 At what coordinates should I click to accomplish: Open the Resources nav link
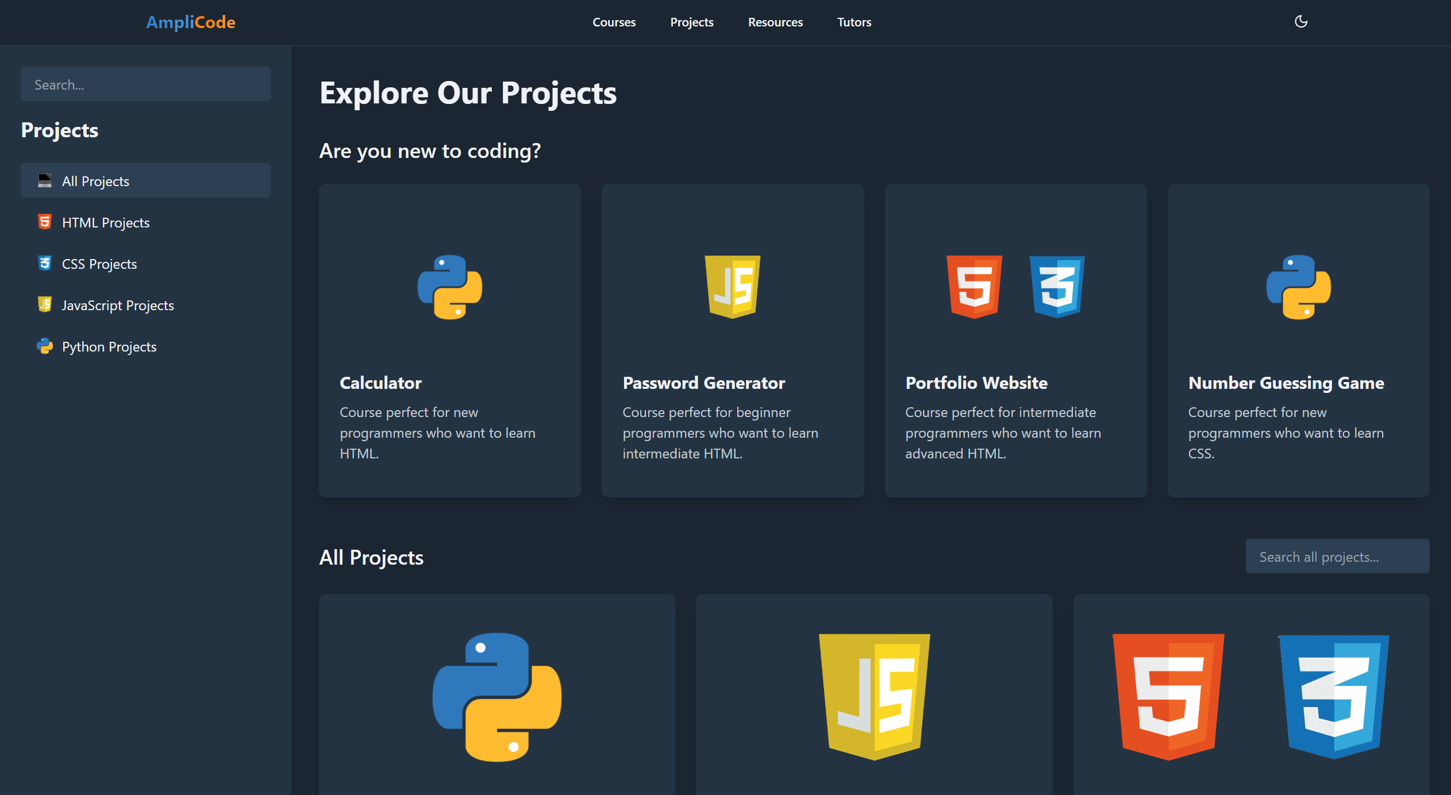coord(775,22)
